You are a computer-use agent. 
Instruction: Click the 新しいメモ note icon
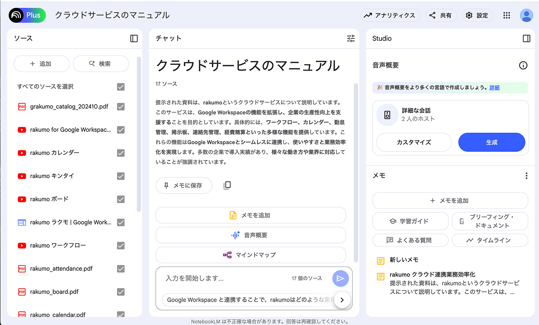(x=380, y=260)
